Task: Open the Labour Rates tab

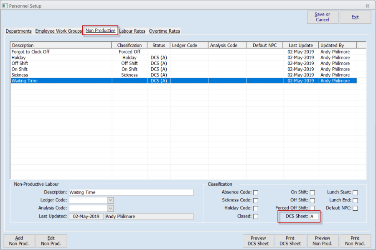Action: tap(132, 31)
